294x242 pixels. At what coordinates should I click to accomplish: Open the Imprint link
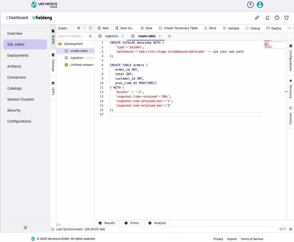[x=232, y=239]
